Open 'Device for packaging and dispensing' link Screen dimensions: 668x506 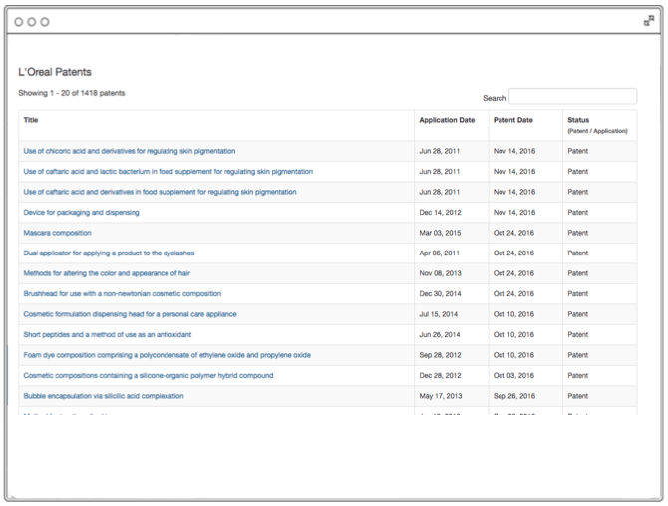click(82, 213)
